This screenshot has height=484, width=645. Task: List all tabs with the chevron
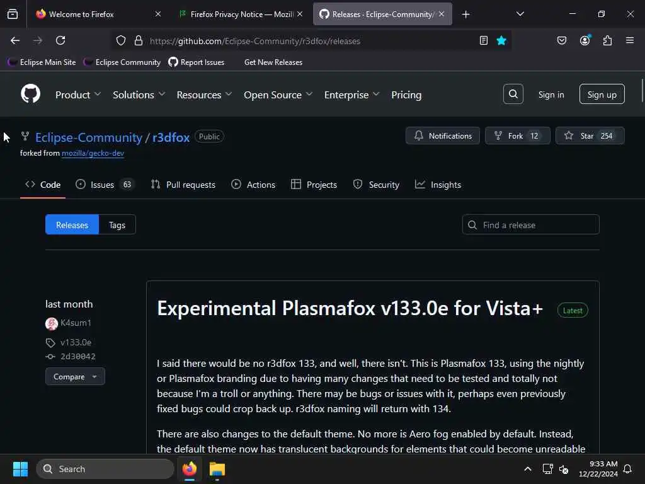520,14
